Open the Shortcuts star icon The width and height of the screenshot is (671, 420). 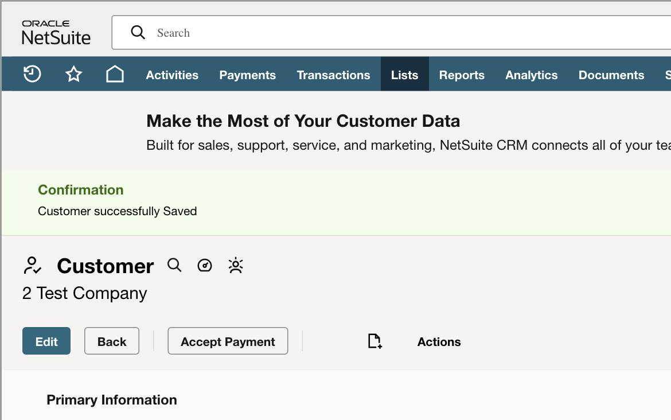click(x=73, y=74)
